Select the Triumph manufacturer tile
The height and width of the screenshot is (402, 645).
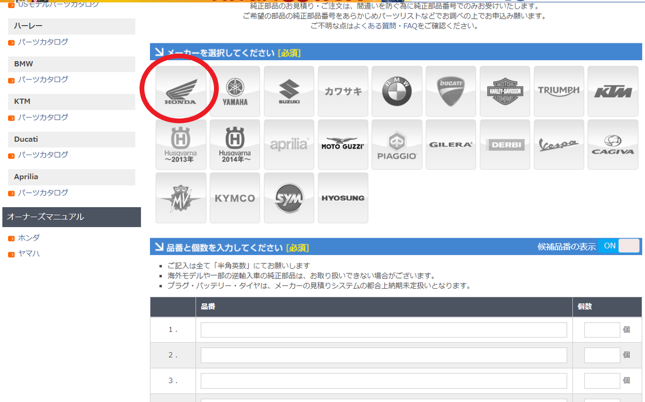(x=559, y=91)
